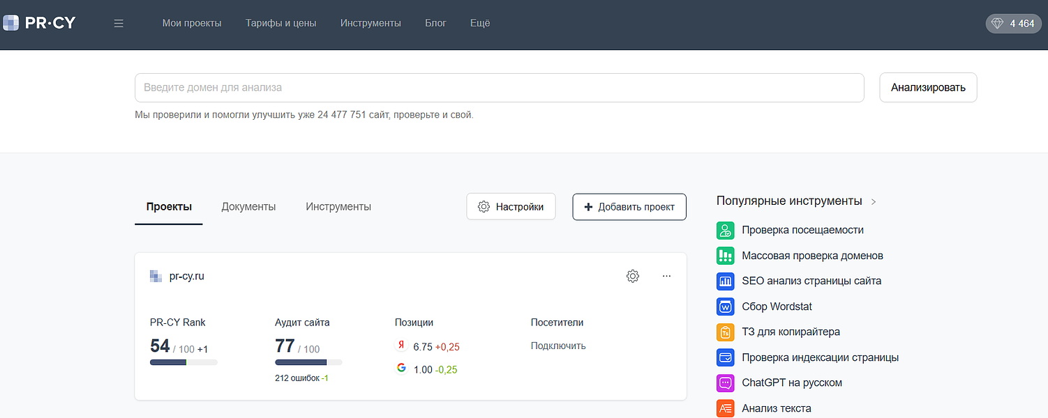Click the ChatGPT на русском icon
Screen dimensions: 1048x418
(x=726, y=383)
